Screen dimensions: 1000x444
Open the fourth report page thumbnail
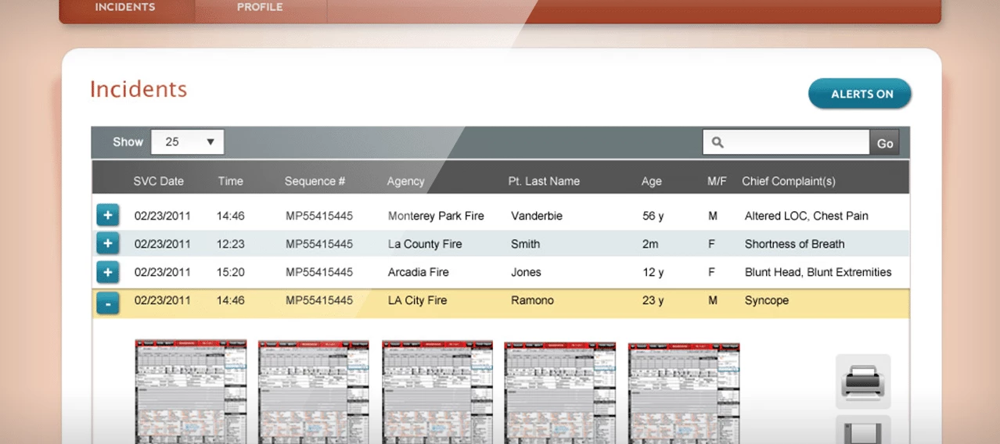(x=560, y=392)
